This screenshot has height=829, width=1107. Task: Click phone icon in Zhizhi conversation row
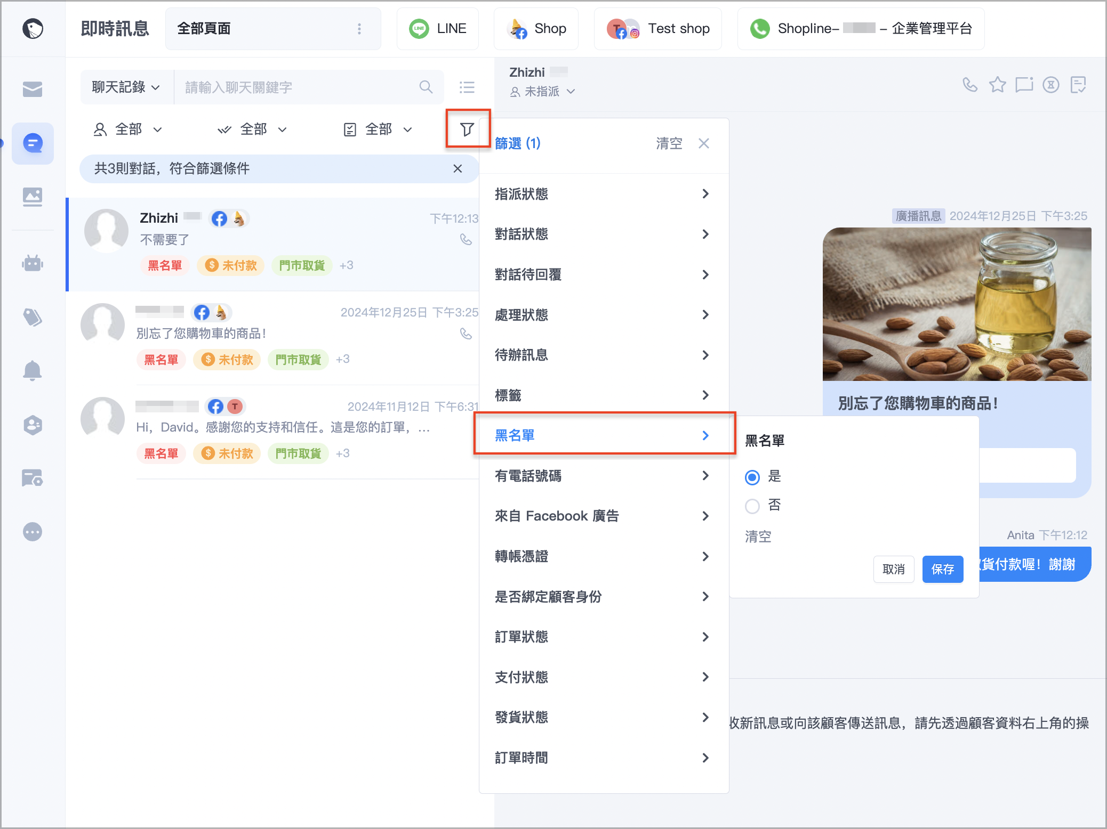[x=466, y=239]
